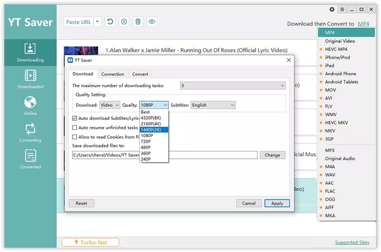Select iPhone/iPod output format
This screenshot has width=381, height=252.
coord(347,57)
